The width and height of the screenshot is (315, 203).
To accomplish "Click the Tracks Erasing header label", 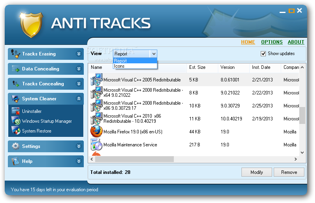I will [39, 54].
